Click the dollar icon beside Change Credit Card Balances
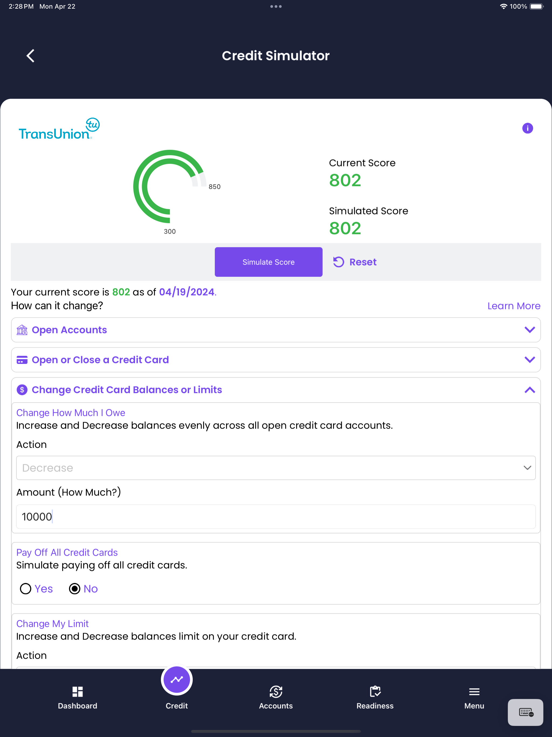The height and width of the screenshot is (737, 552). point(22,390)
